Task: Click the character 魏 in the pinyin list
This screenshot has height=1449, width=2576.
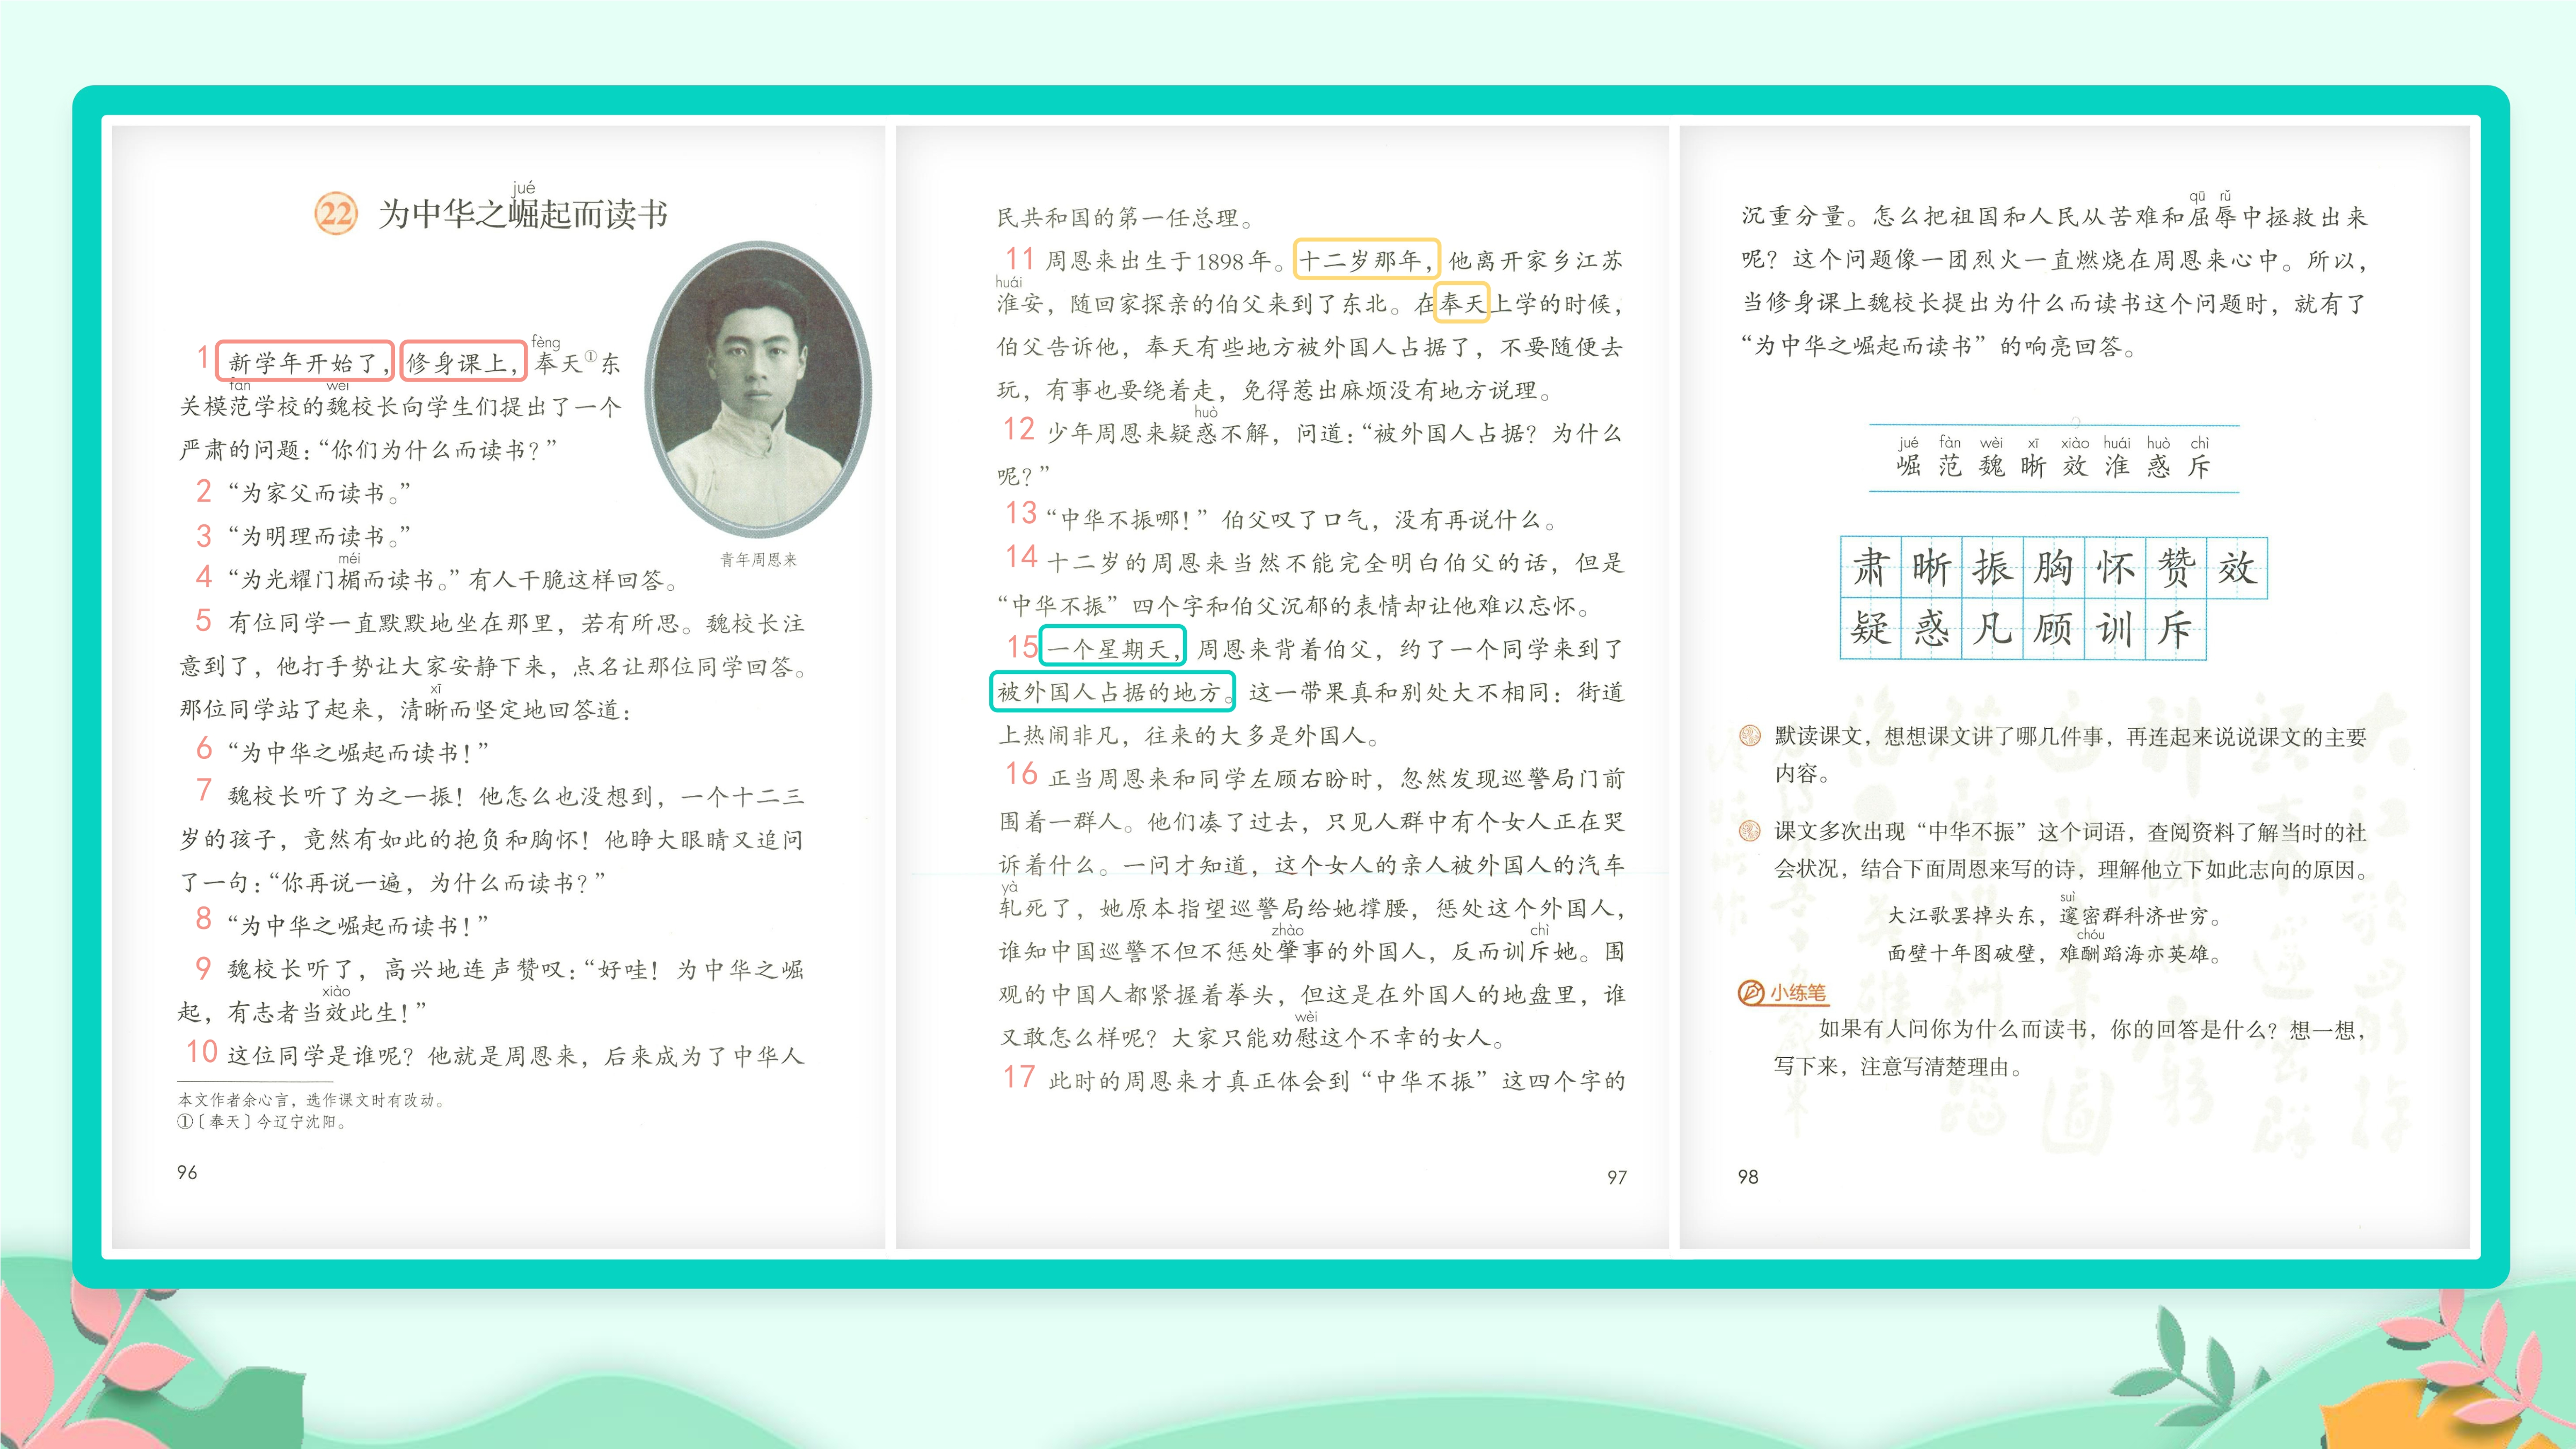Action: (1991, 466)
